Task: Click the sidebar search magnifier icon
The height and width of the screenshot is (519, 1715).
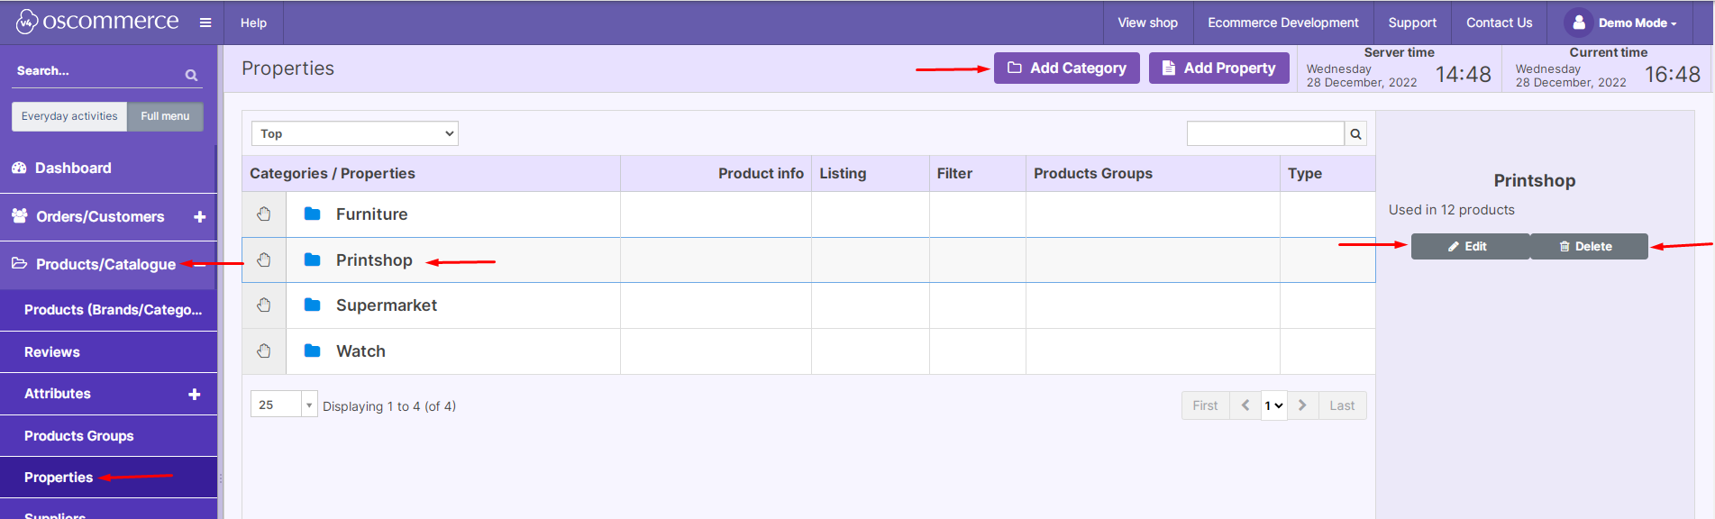Action: pos(191,75)
